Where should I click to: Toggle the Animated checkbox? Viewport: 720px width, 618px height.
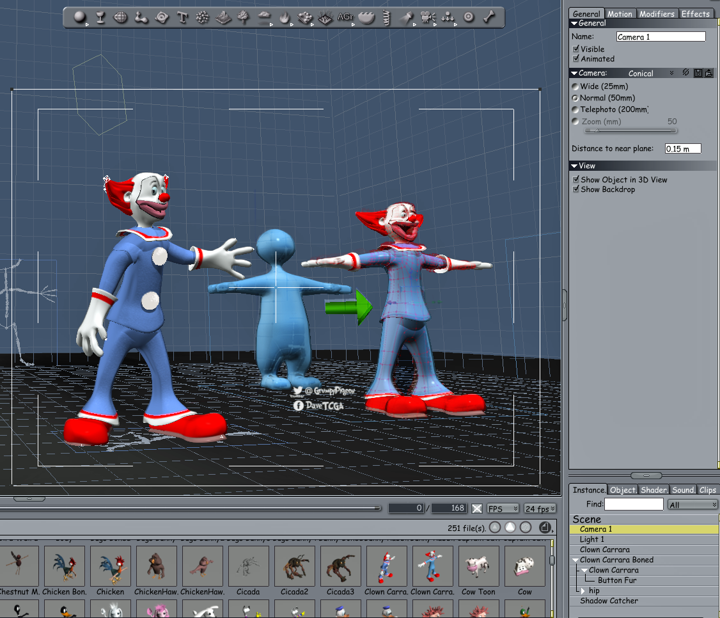point(576,59)
